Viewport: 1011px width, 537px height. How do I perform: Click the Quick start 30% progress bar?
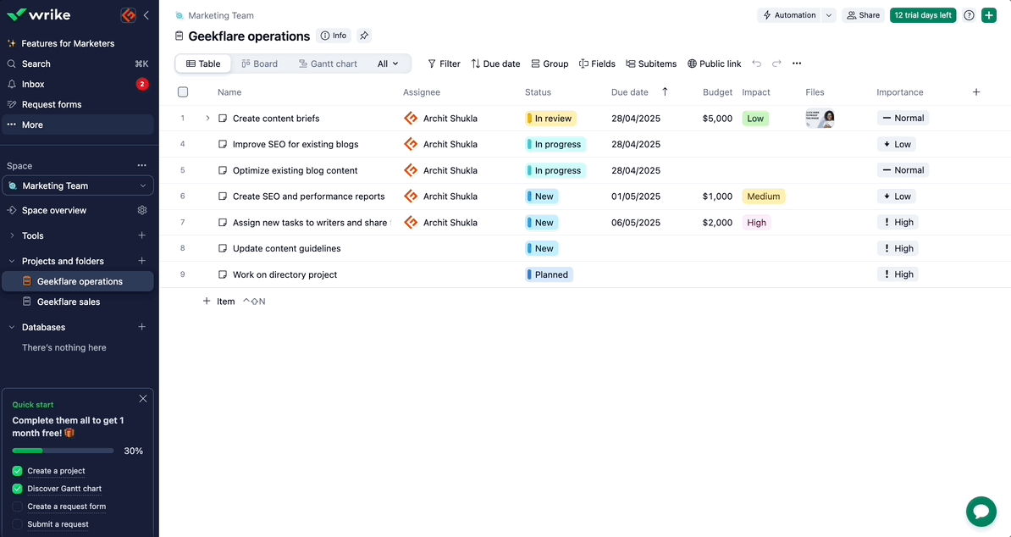pyautogui.click(x=64, y=451)
